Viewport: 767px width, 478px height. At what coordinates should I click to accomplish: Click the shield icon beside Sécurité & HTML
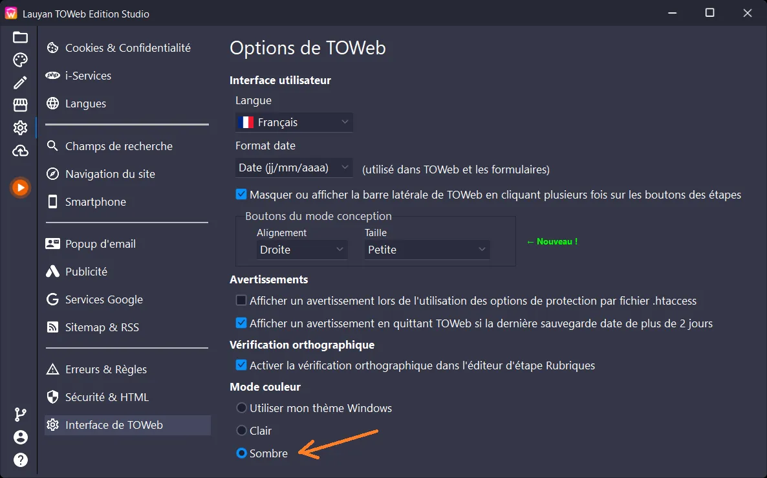52,397
